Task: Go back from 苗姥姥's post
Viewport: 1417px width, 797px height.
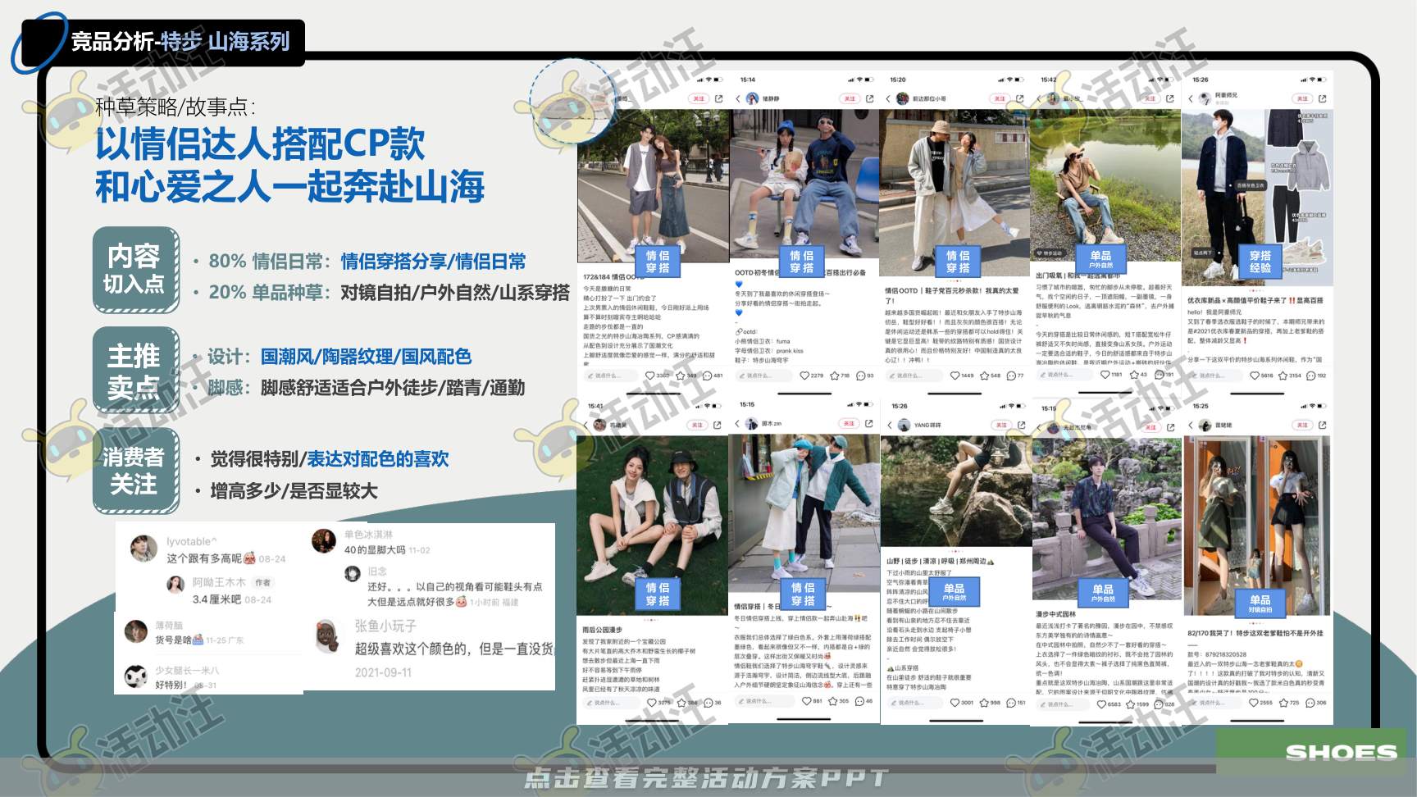Action: pyautogui.click(x=1191, y=425)
